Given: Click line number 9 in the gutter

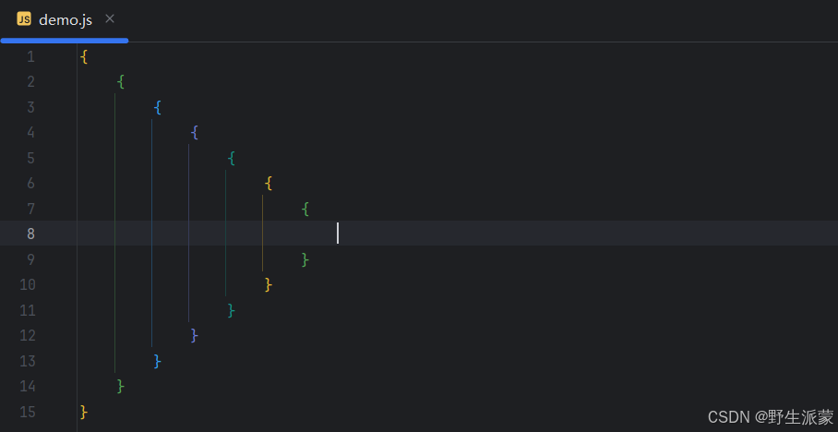Looking at the screenshot, I should (31, 259).
